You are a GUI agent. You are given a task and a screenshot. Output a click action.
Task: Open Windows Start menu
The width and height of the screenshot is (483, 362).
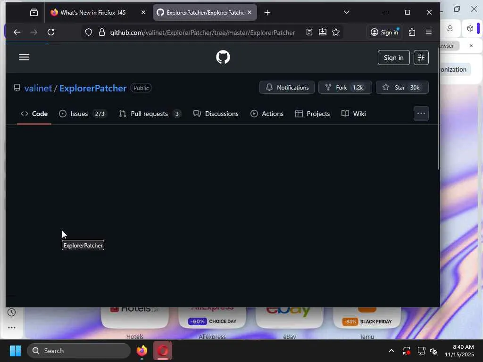15,351
